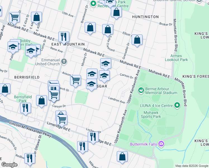Click the 'Map data ©2026 Google' attribution
This screenshot has width=209, height=168.
click(192, 166)
